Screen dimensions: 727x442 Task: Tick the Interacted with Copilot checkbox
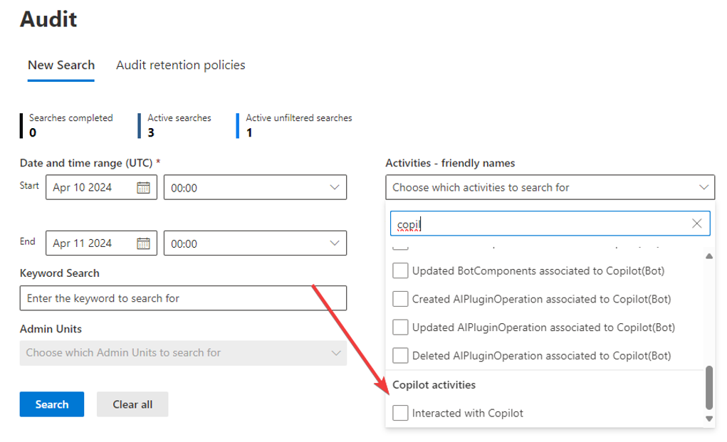(400, 412)
